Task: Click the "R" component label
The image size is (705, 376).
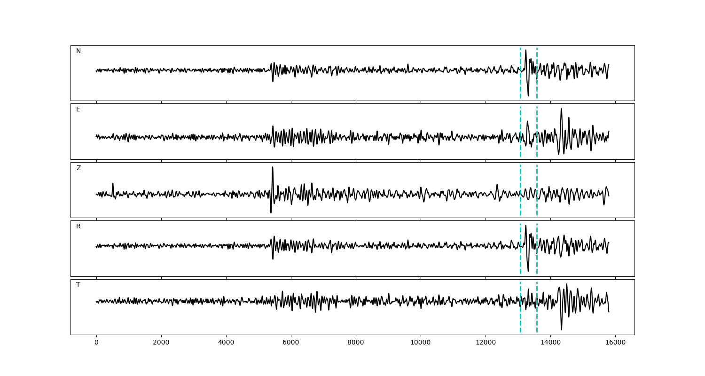Action: tap(78, 227)
